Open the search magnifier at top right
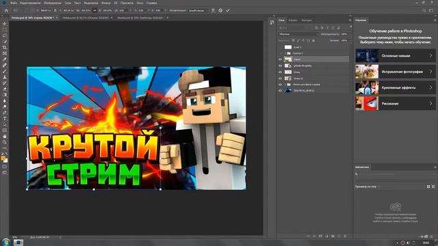 424,10
